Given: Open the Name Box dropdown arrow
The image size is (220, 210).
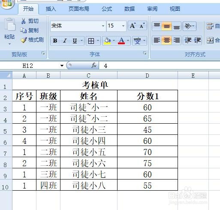Looking at the screenshot, I should [x=62, y=66].
